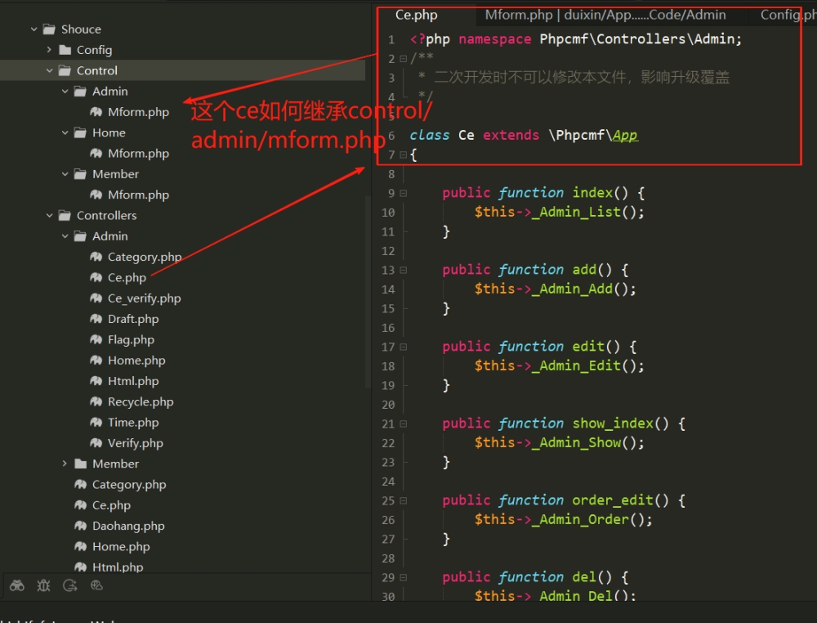Open Mform.php under Control Member folder
Image resolution: width=817 pixels, height=623 pixels.
click(138, 195)
